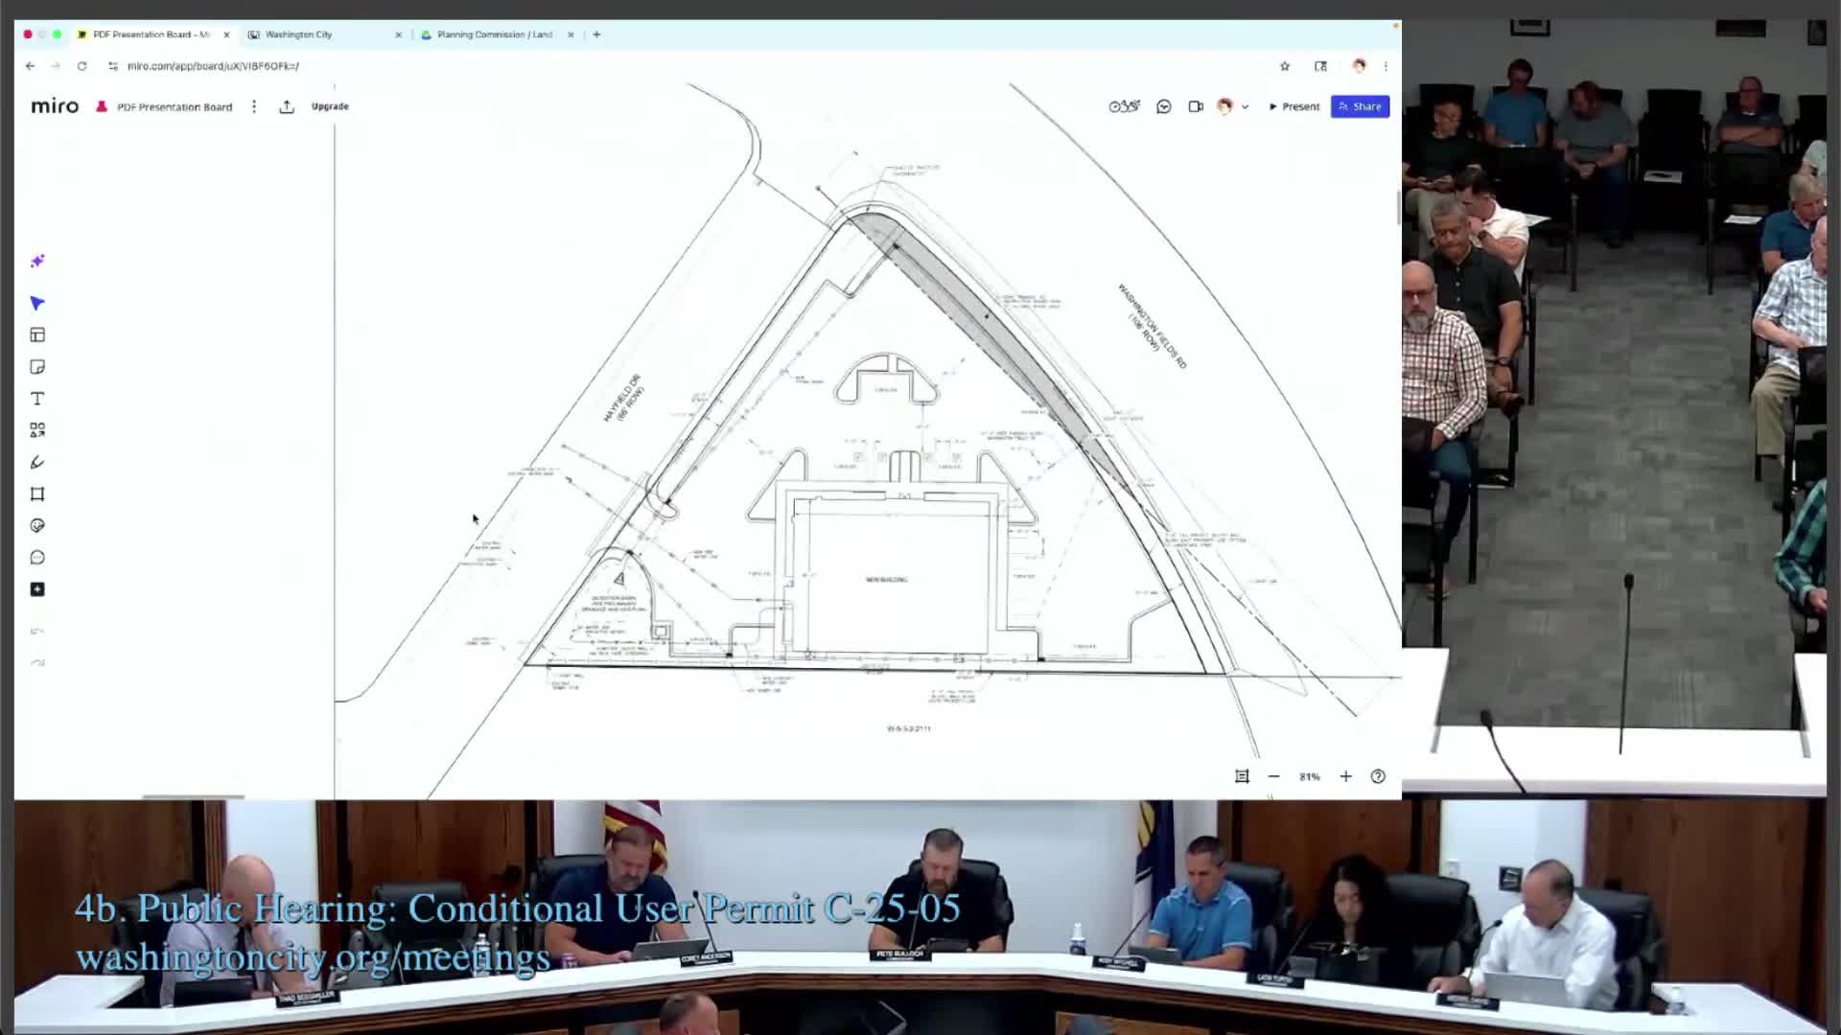The width and height of the screenshot is (1841, 1035).
Task: Expand collaborators avatar dropdown arrow
Action: [1245, 107]
